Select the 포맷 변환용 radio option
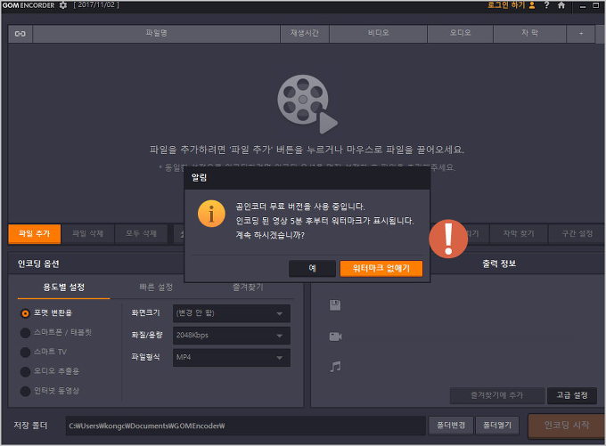The height and width of the screenshot is (446, 606). (x=25, y=313)
